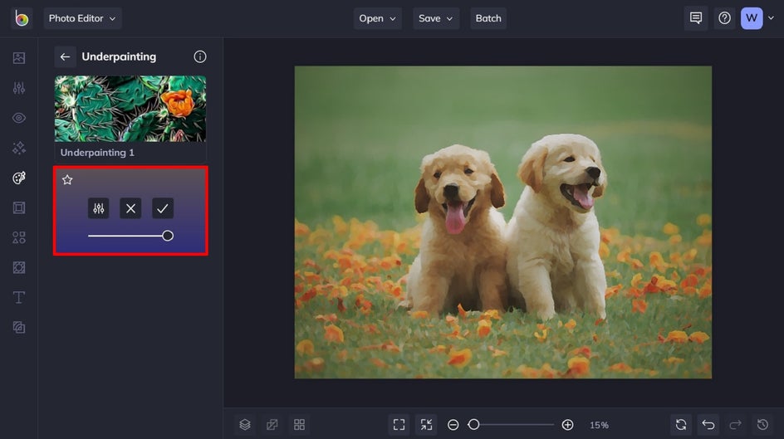The height and width of the screenshot is (439, 784).
Task: Click the compare before/after icon
Action: tap(272, 425)
